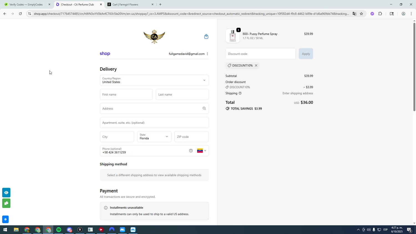Expand State dropdown showing Florida
416x234 pixels.
pyautogui.click(x=154, y=137)
